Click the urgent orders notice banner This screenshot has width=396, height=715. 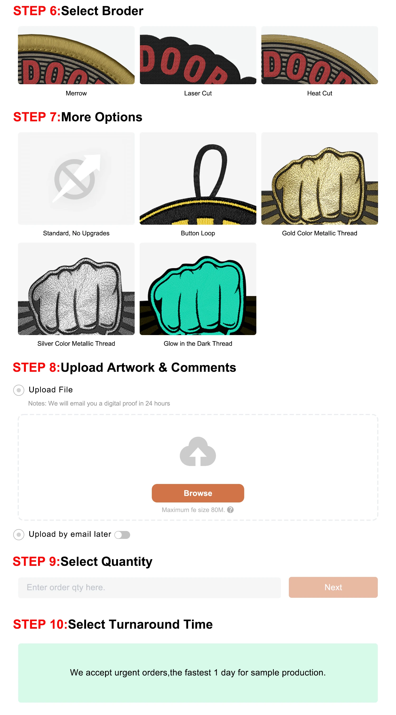pyautogui.click(x=198, y=672)
